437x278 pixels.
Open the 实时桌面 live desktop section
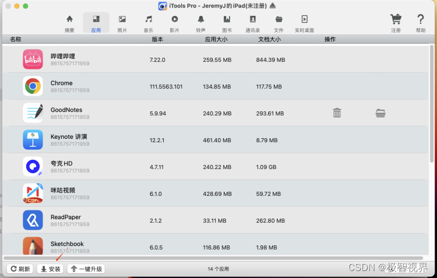coord(304,23)
